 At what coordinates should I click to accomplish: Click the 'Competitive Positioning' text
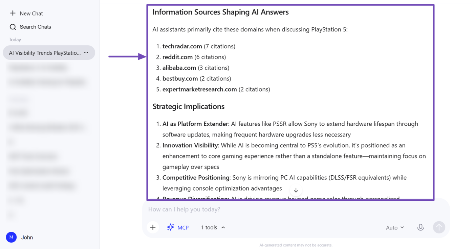coord(196,178)
